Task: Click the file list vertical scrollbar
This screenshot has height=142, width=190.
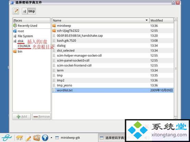Action: [176, 68]
